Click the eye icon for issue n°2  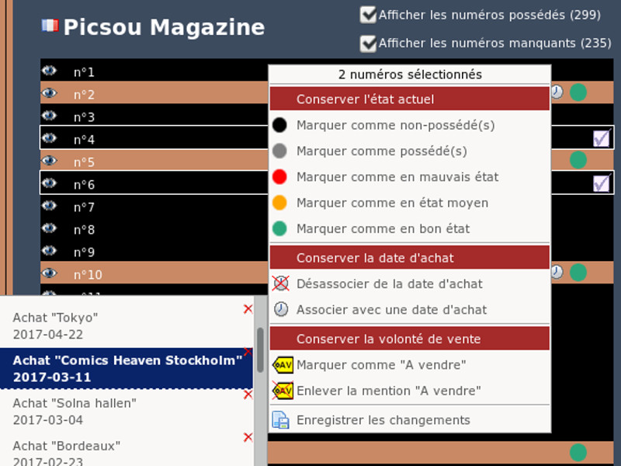[x=49, y=93]
